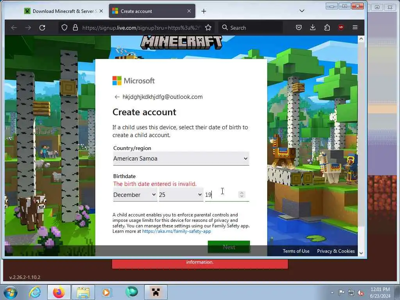
Task: Open the Pocket save icon
Action: point(299,28)
